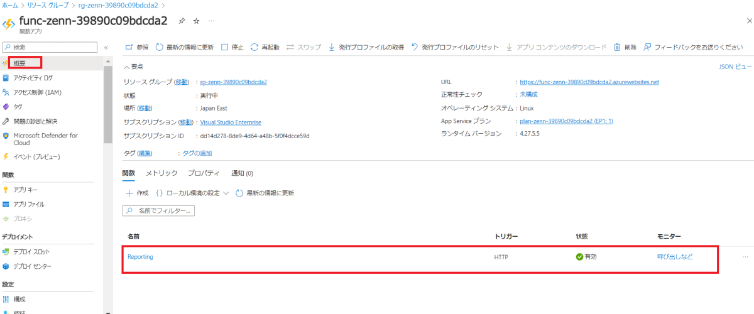Image resolution: width=754 pixels, height=314 pixels.
Task: Open the Reporting function link
Action: (x=140, y=257)
